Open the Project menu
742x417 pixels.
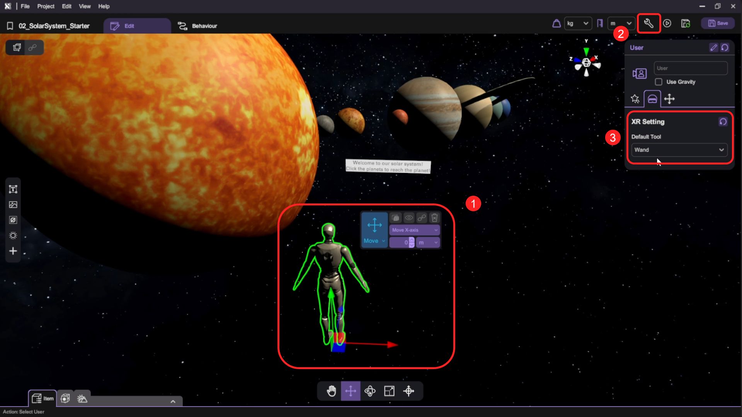coord(46,6)
